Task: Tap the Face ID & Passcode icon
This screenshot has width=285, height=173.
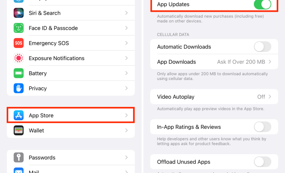Action: (x=19, y=28)
